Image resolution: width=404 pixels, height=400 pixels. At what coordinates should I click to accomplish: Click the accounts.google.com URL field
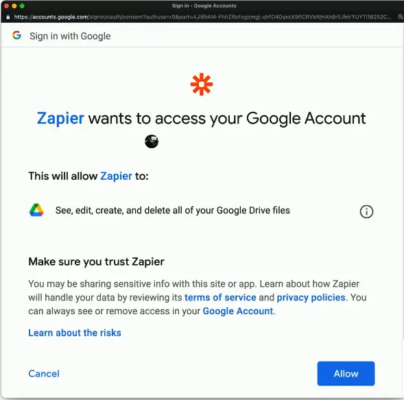tap(202, 17)
